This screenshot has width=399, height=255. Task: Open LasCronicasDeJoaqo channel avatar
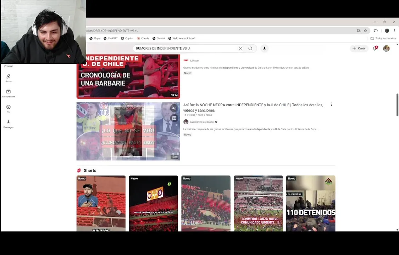pyautogui.click(x=186, y=122)
